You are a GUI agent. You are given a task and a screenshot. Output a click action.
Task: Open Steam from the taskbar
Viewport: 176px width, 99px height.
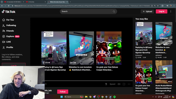point(111,97)
